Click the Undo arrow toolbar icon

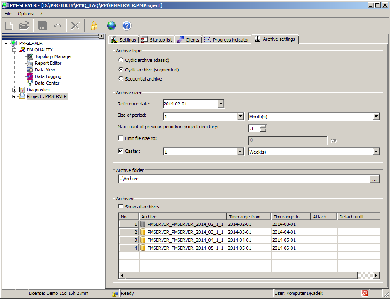57,26
